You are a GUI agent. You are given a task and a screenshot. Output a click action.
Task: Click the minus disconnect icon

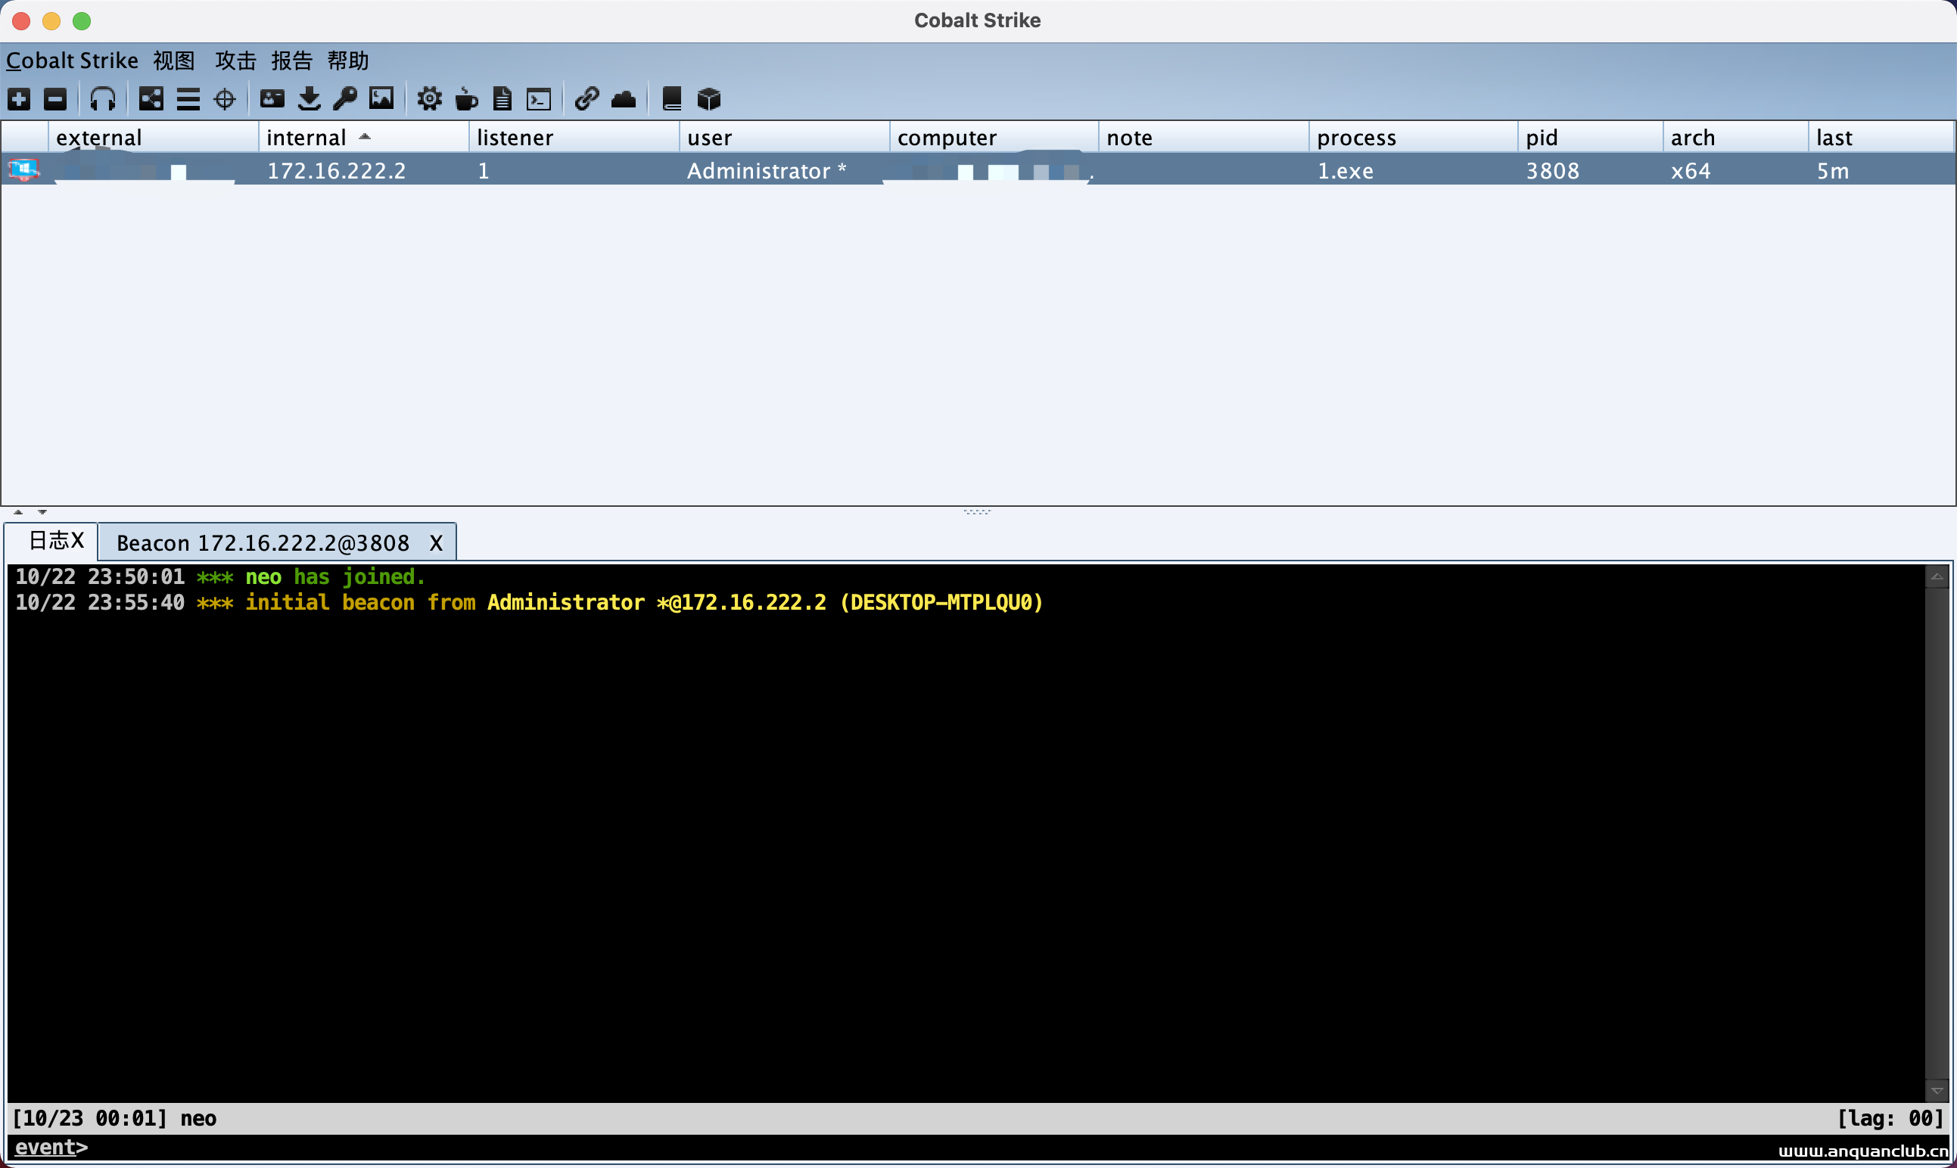55,99
